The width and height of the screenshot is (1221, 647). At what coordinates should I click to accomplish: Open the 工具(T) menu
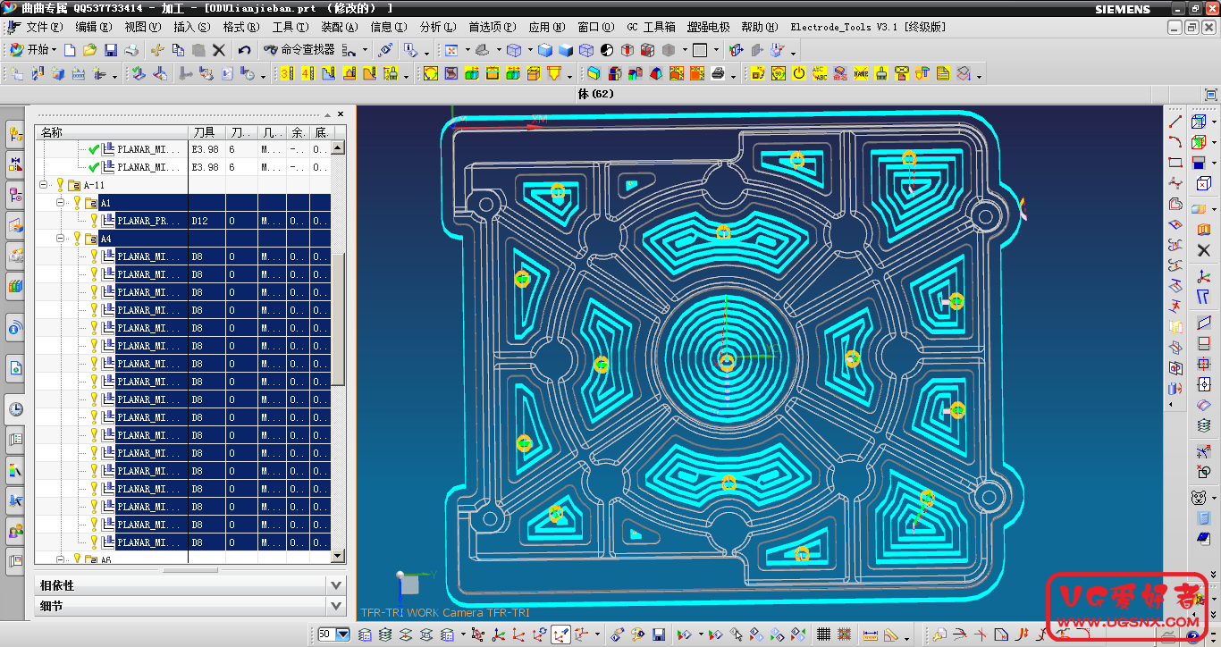[291, 27]
